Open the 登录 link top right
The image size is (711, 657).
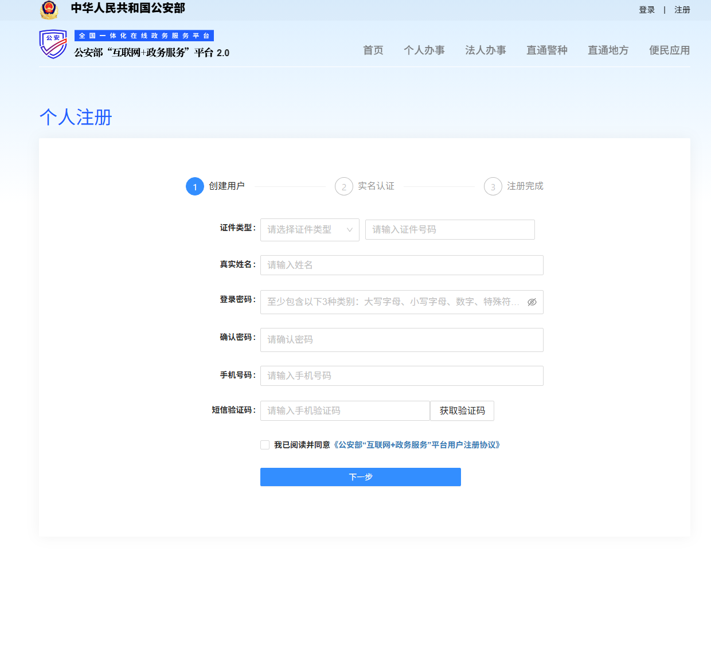647,10
